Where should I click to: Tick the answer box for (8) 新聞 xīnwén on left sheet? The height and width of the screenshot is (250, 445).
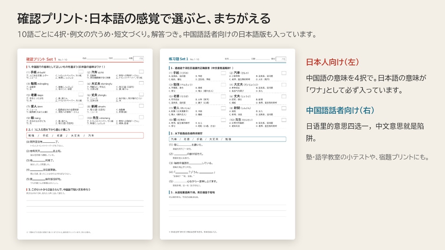click(x=141, y=106)
